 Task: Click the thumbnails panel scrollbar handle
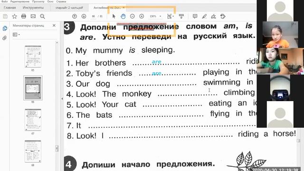point(57,148)
